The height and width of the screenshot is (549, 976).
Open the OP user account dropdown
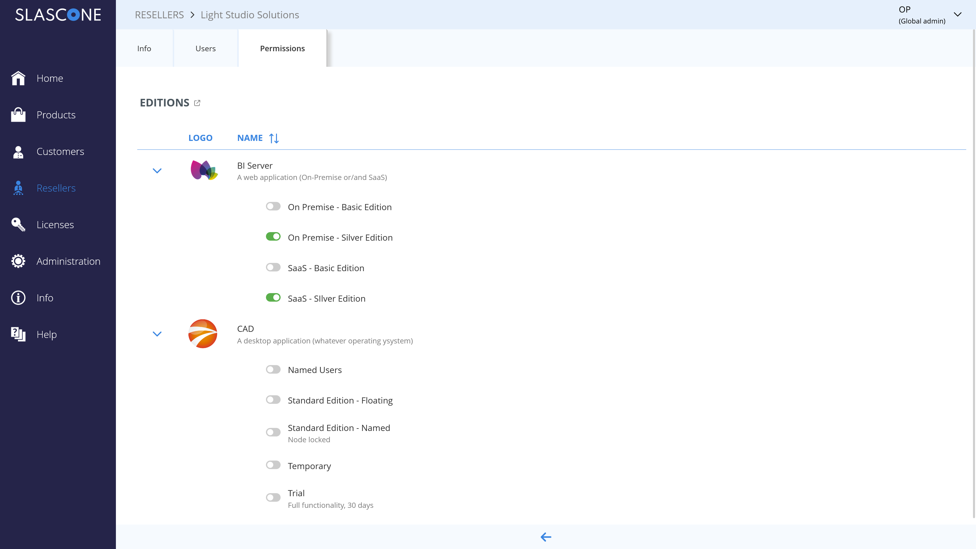[x=958, y=15]
